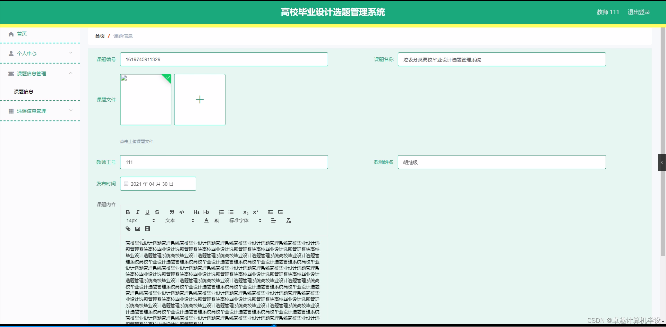Toggle superscript formatting in the editor
666x327 pixels.
point(255,212)
